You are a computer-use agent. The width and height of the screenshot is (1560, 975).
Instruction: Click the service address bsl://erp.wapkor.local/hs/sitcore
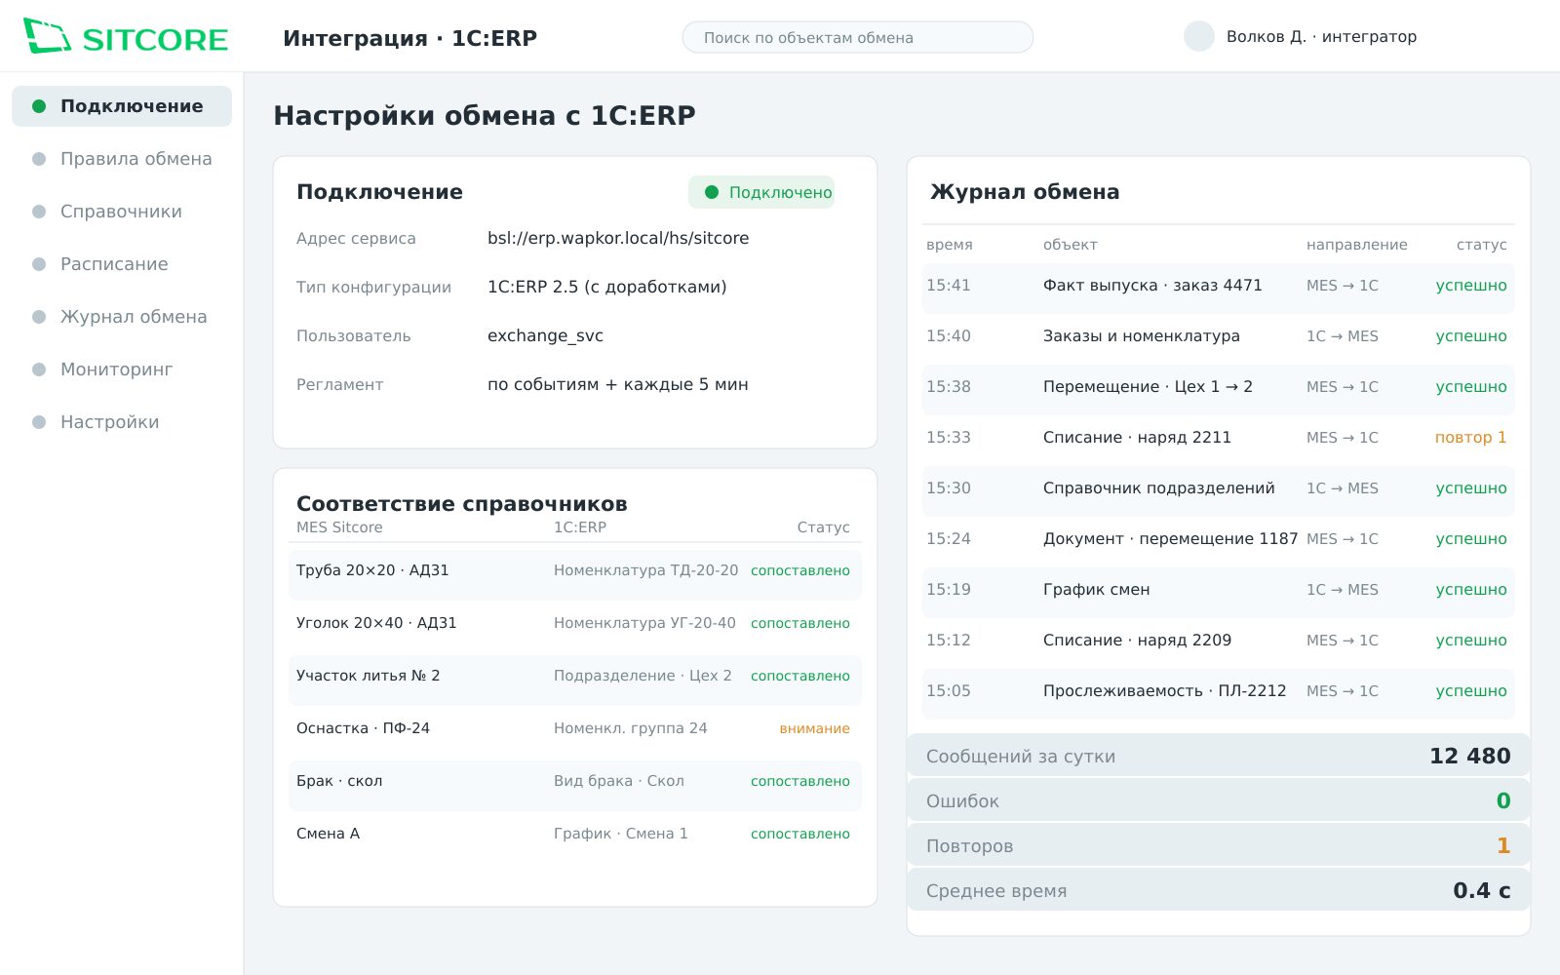point(618,238)
